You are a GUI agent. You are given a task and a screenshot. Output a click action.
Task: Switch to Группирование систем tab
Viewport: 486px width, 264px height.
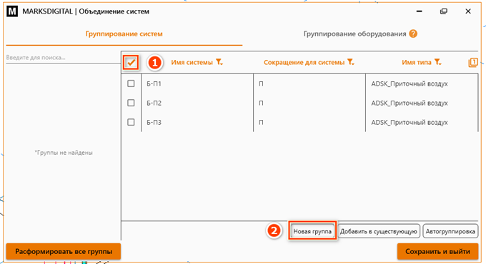(124, 34)
